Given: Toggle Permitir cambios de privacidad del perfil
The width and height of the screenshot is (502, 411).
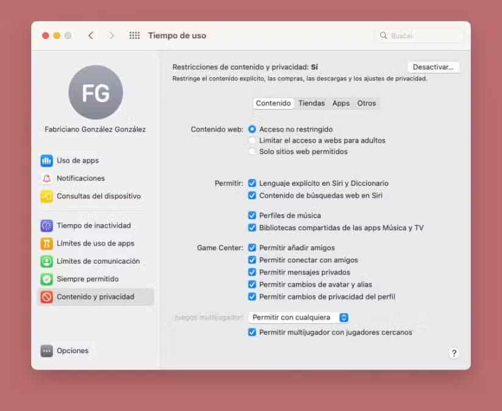Looking at the screenshot, I should coord(252,297).
